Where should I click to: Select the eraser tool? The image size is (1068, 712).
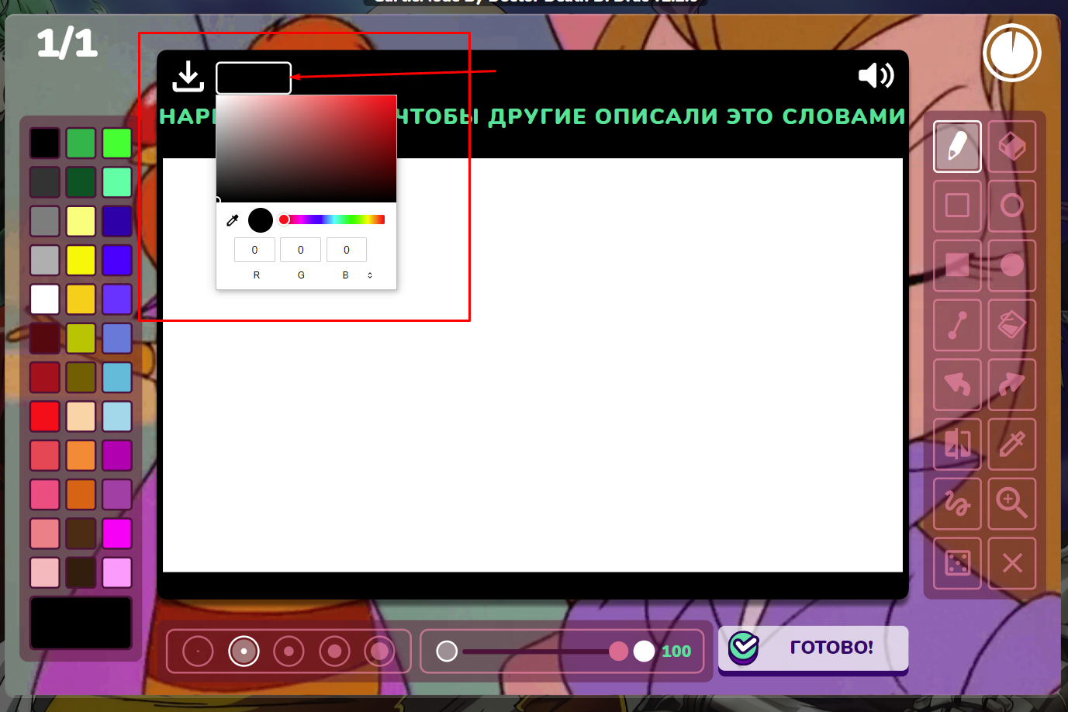[x=1012, y=147]
